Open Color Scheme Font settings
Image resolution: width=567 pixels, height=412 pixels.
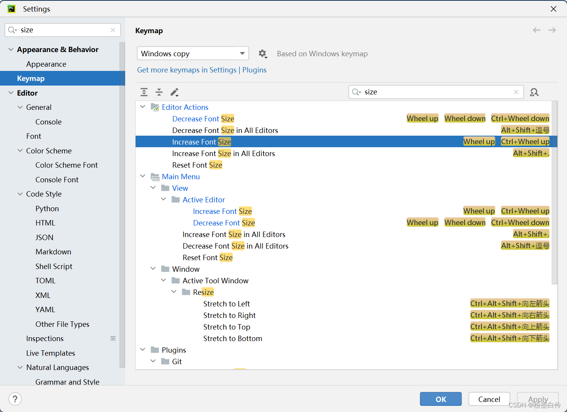[x=67, y=165]
